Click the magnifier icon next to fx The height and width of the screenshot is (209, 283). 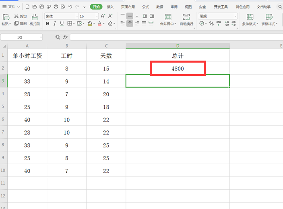58,37
